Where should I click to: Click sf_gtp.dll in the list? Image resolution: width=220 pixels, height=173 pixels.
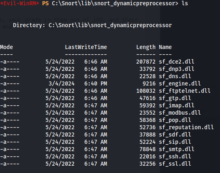pyautogui.click(x=175, y=98)
